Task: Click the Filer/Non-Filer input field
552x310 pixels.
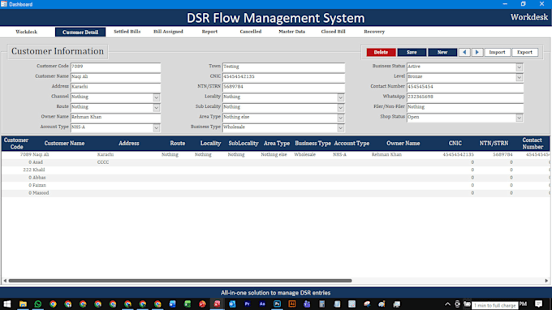Action: point(465,107)
